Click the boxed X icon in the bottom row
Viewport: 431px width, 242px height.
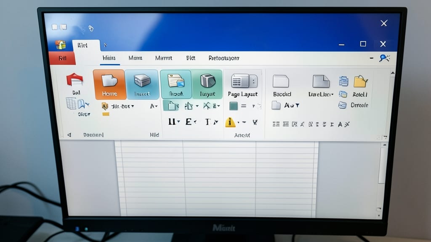tap(295, 124)
